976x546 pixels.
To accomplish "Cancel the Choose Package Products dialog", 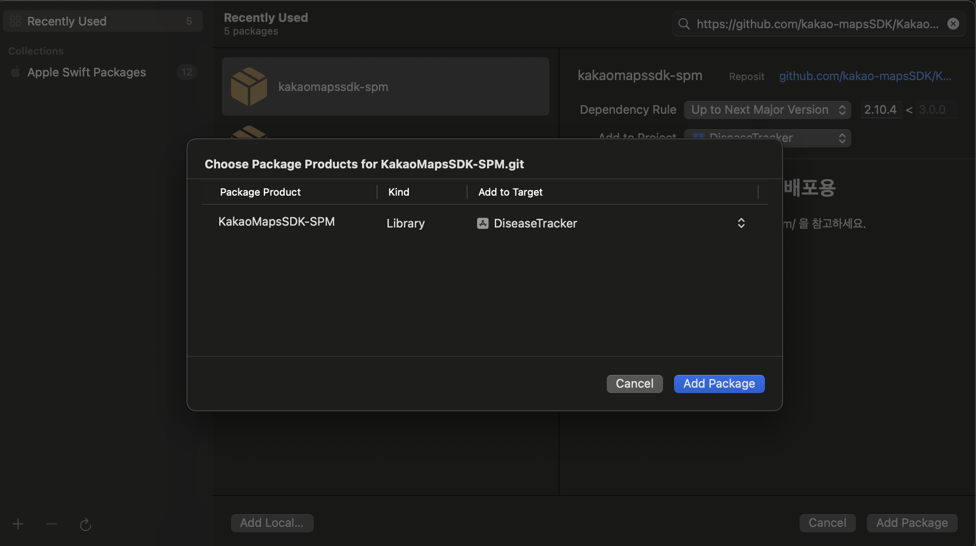I will click(634, 384).
